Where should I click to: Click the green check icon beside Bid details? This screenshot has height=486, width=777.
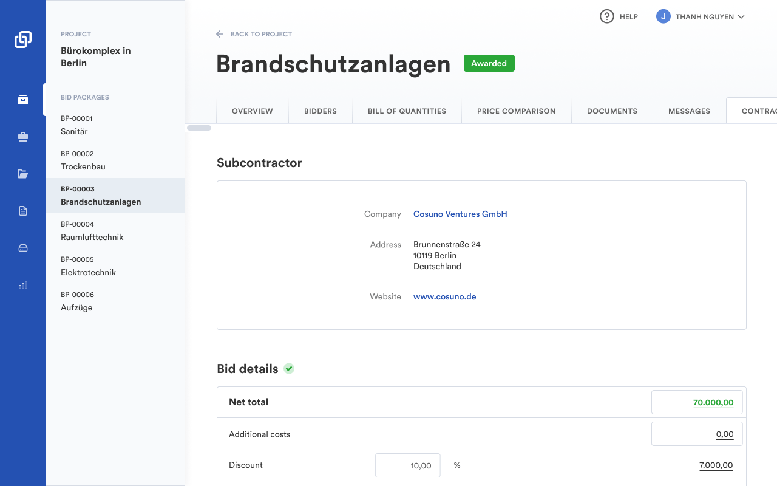[x=289, y=369]
